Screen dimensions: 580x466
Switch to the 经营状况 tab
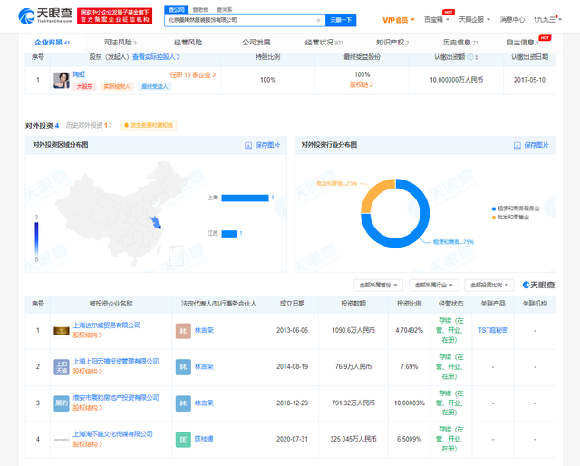click(324, 43)
